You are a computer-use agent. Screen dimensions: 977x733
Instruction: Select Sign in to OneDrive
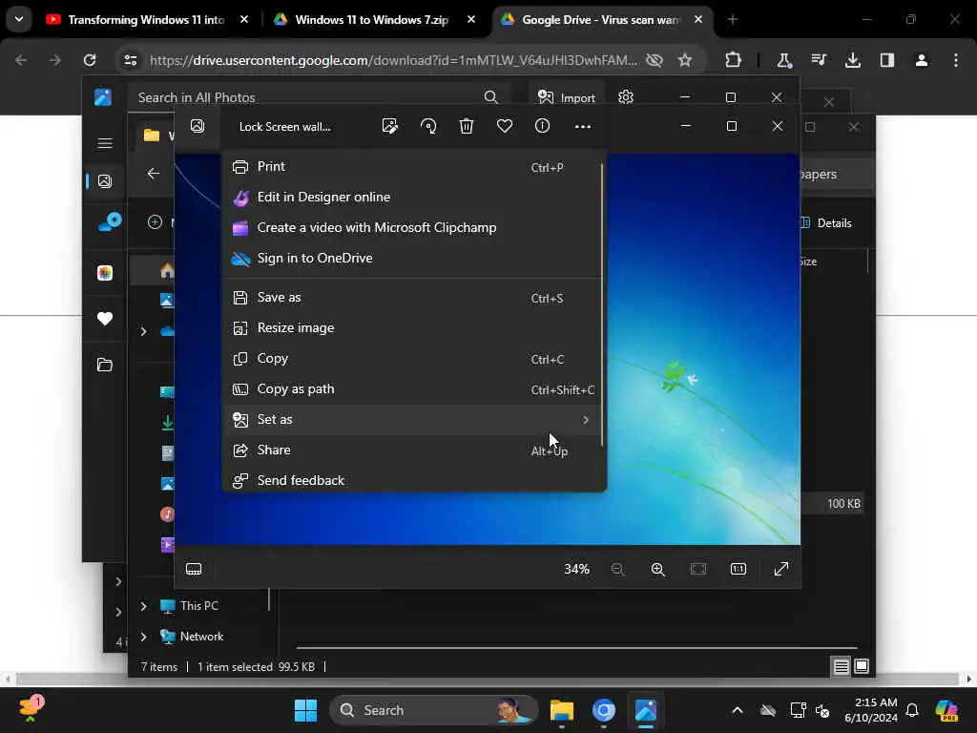[412, 258]
